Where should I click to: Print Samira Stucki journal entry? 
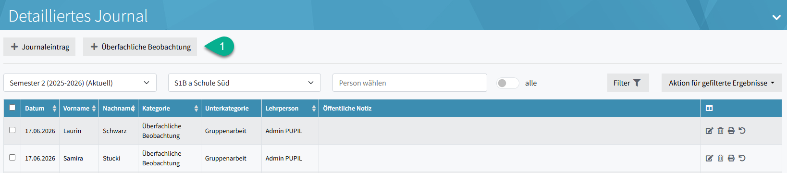[731, 158]
